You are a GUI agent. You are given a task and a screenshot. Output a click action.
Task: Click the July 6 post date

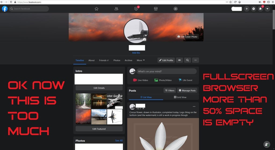click(139, 108)
